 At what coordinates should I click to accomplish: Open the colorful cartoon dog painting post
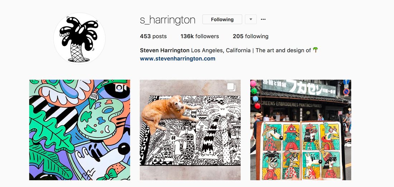(80, 130)
